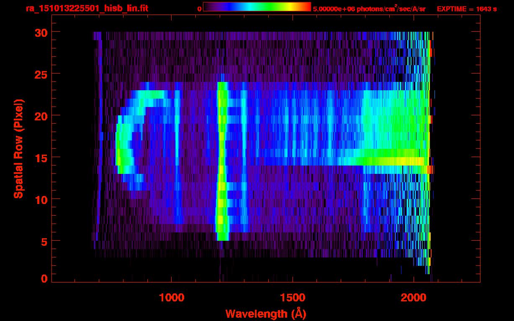Click the red end of the color scale bar
This screenshot has height=321, width=514.
(306, 7)
